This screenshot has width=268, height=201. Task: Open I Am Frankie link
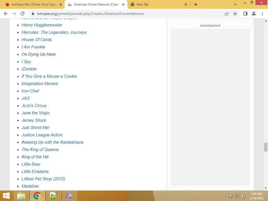coord(33,47)
